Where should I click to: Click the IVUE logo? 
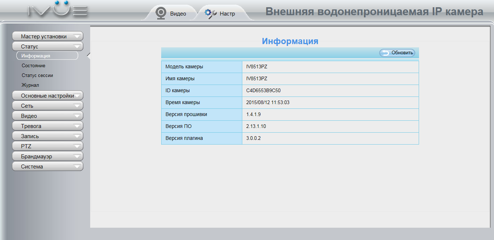[58, 10]
